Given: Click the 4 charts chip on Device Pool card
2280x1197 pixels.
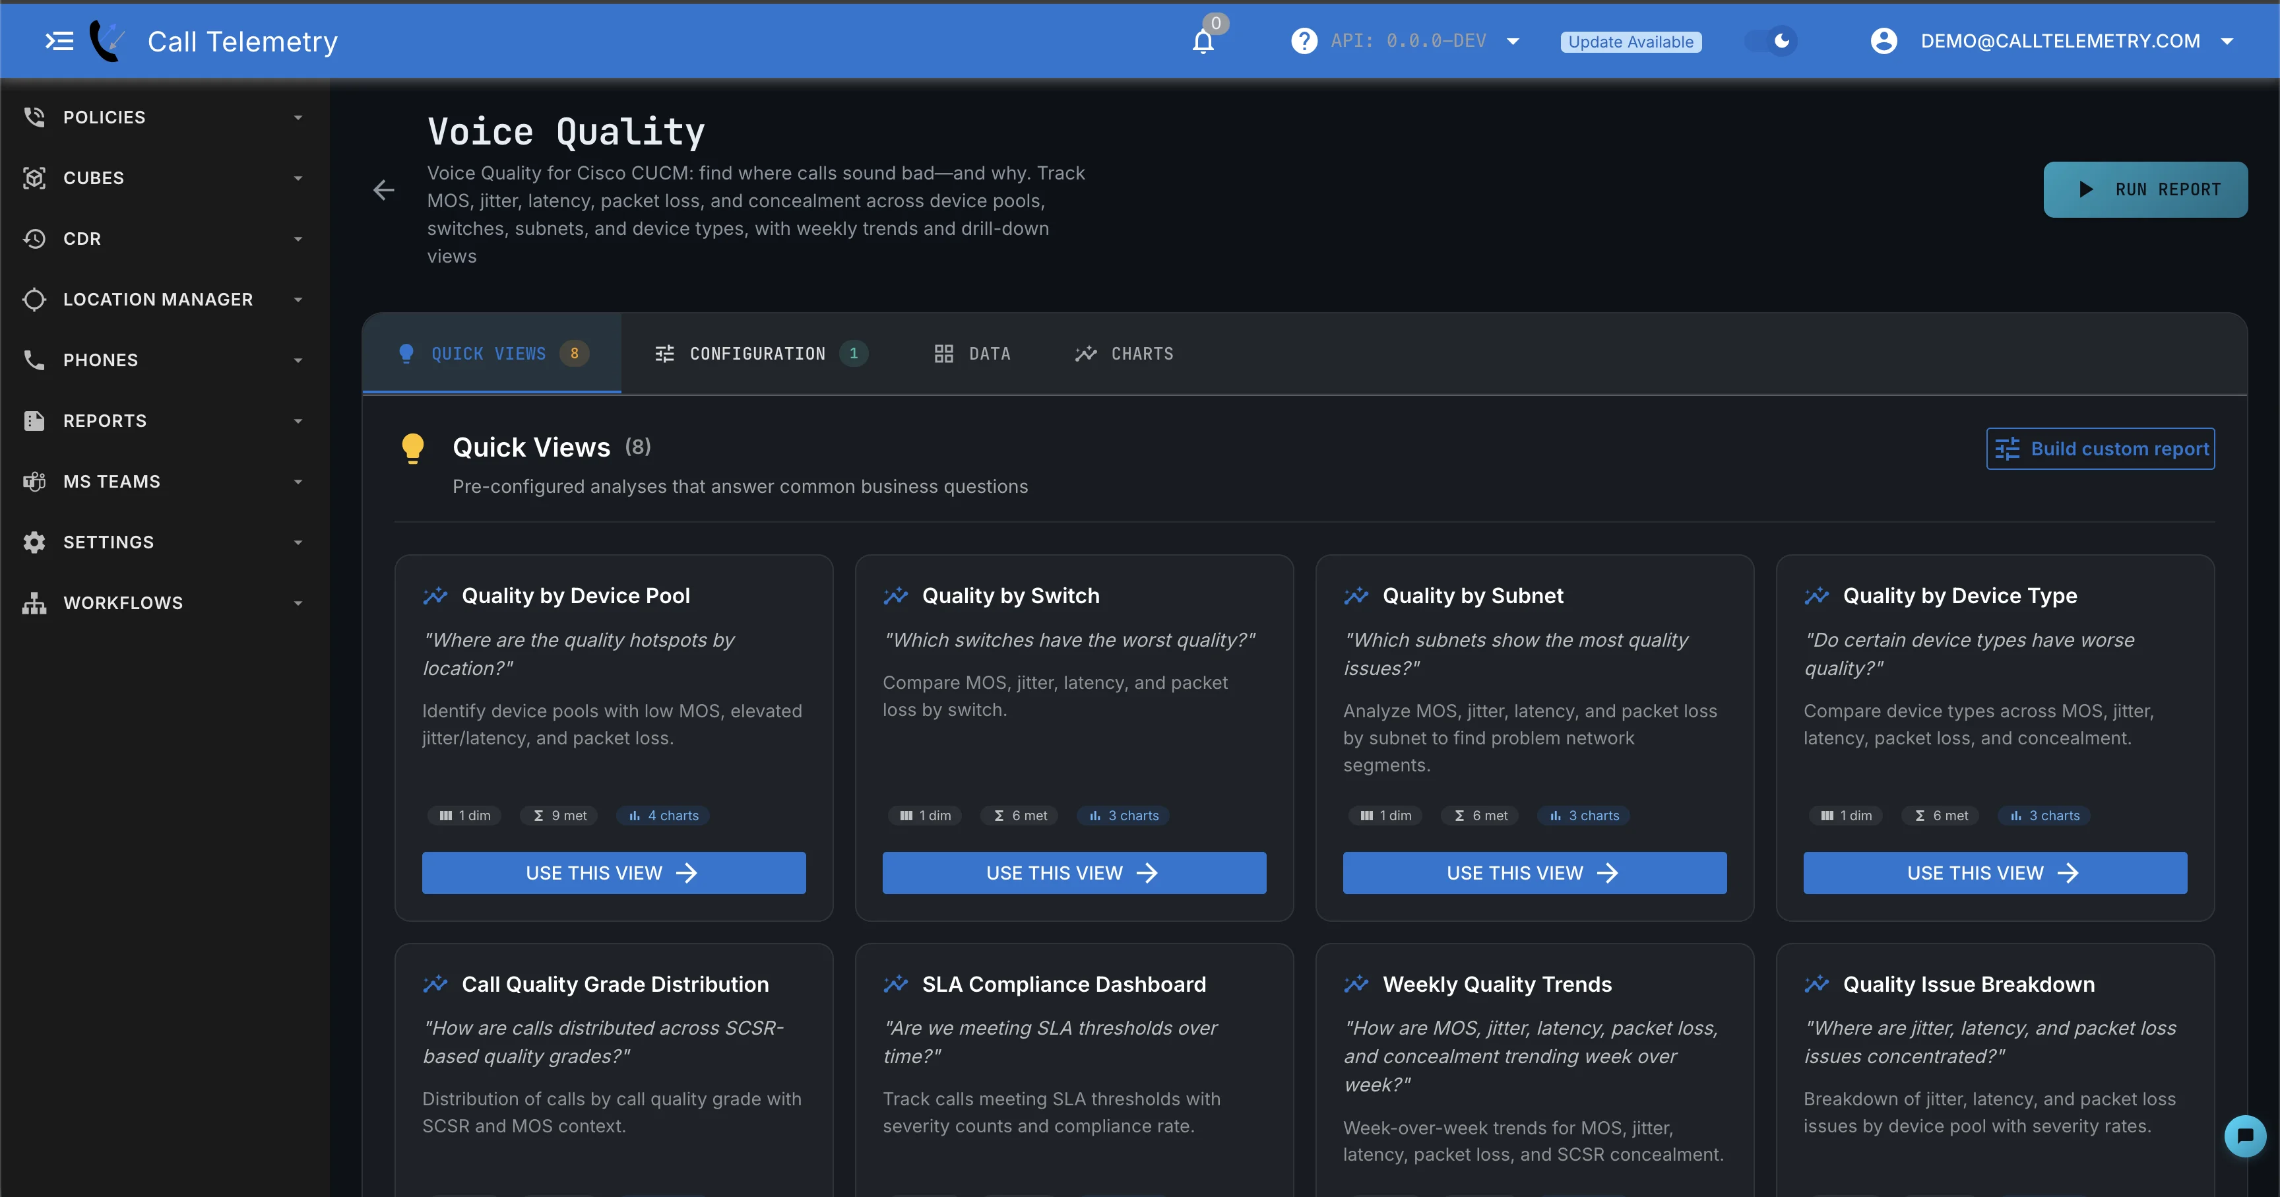Looking at the screenshot, I should (664, 816).
